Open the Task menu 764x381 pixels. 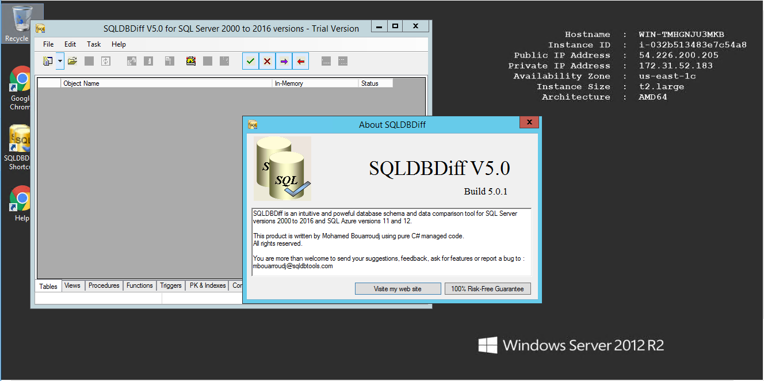coord(94,44)
